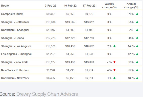The height and width of the screenshot is (97, 143).
Task: Click the green arrow beside 58% annual change
Action: (x=137, y=22)
